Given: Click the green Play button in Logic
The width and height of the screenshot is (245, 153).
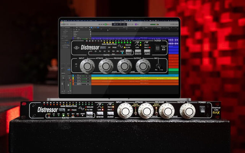Looking at the screenshot, I should click(106, 24).
